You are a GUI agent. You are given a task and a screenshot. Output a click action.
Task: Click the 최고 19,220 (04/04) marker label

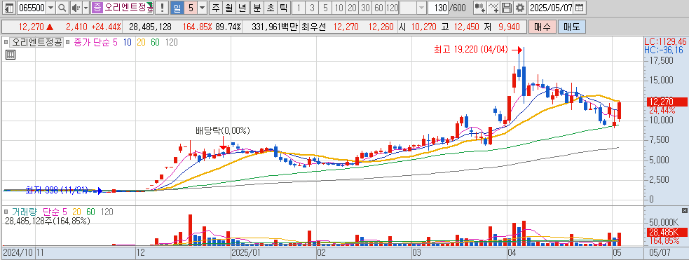pos(471,50)
